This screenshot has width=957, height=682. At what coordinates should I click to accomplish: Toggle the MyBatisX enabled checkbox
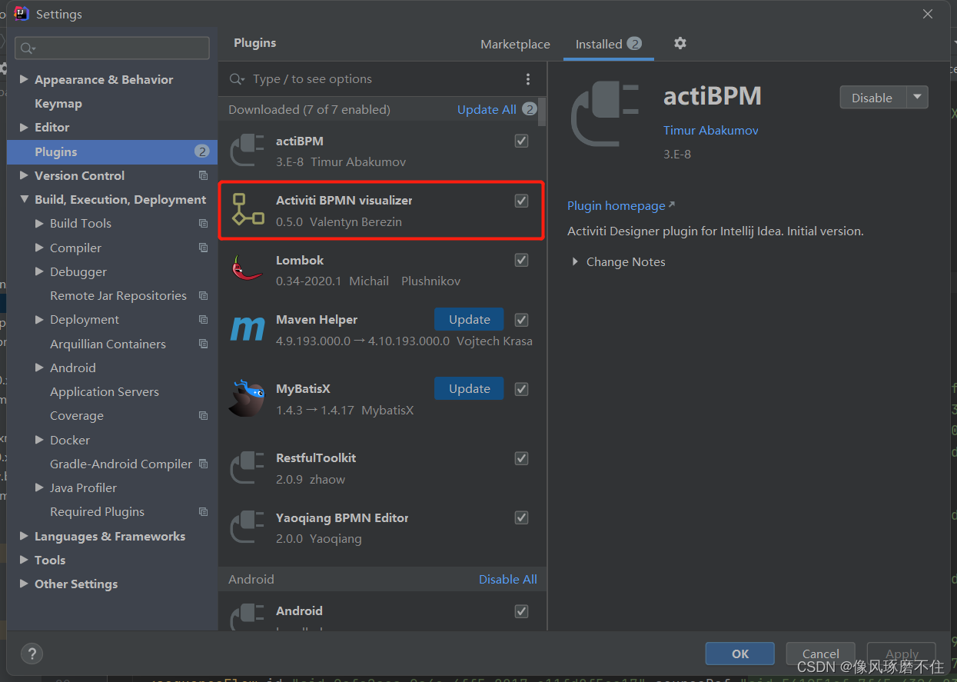point(521,389)
